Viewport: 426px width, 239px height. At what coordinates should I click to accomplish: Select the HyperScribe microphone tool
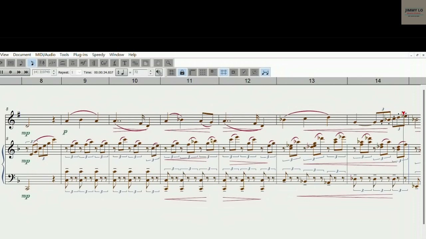tap(42, 63)
